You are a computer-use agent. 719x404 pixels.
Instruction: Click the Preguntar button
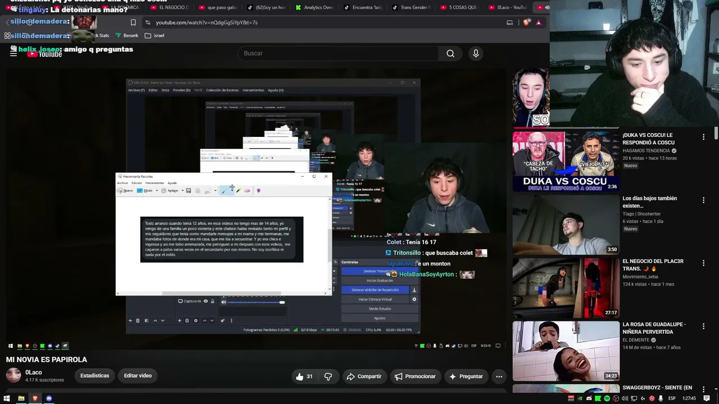[466, 377]
